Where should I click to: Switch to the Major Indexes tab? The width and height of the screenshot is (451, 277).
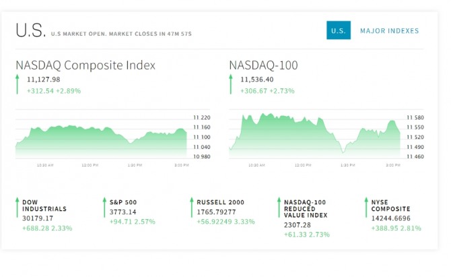389,31
